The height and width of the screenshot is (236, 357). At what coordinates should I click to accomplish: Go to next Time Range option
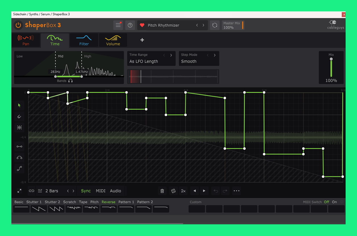click(171, 55)
